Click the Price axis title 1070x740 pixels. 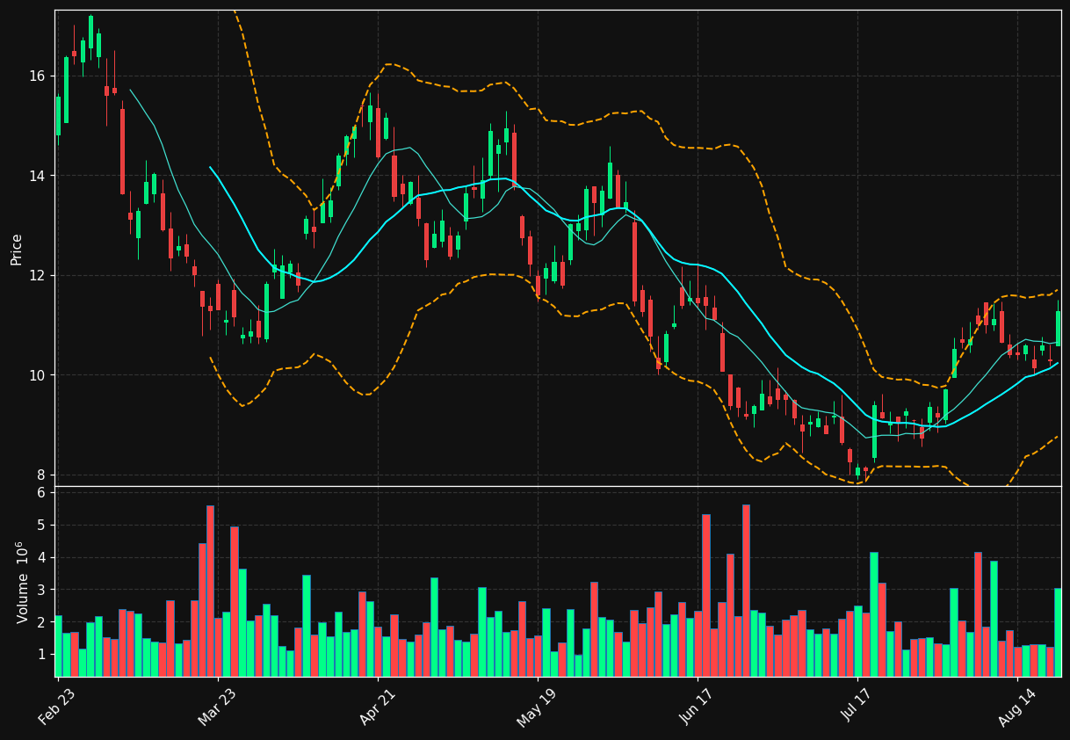(x=17, y=249)
